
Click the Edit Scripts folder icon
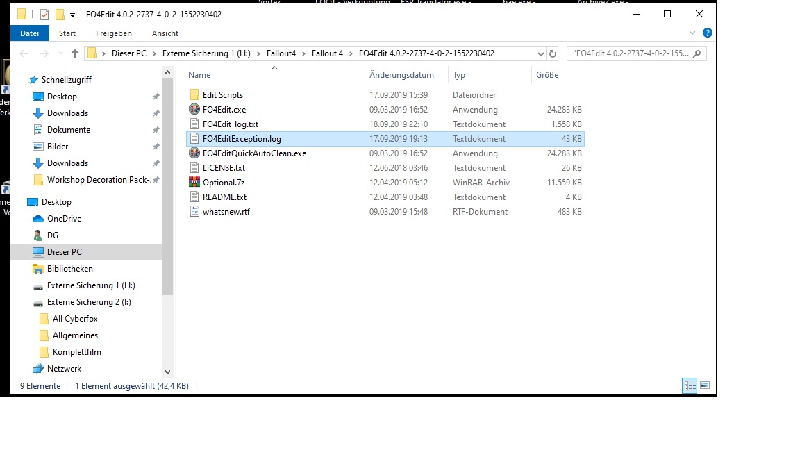pos(194,95)
